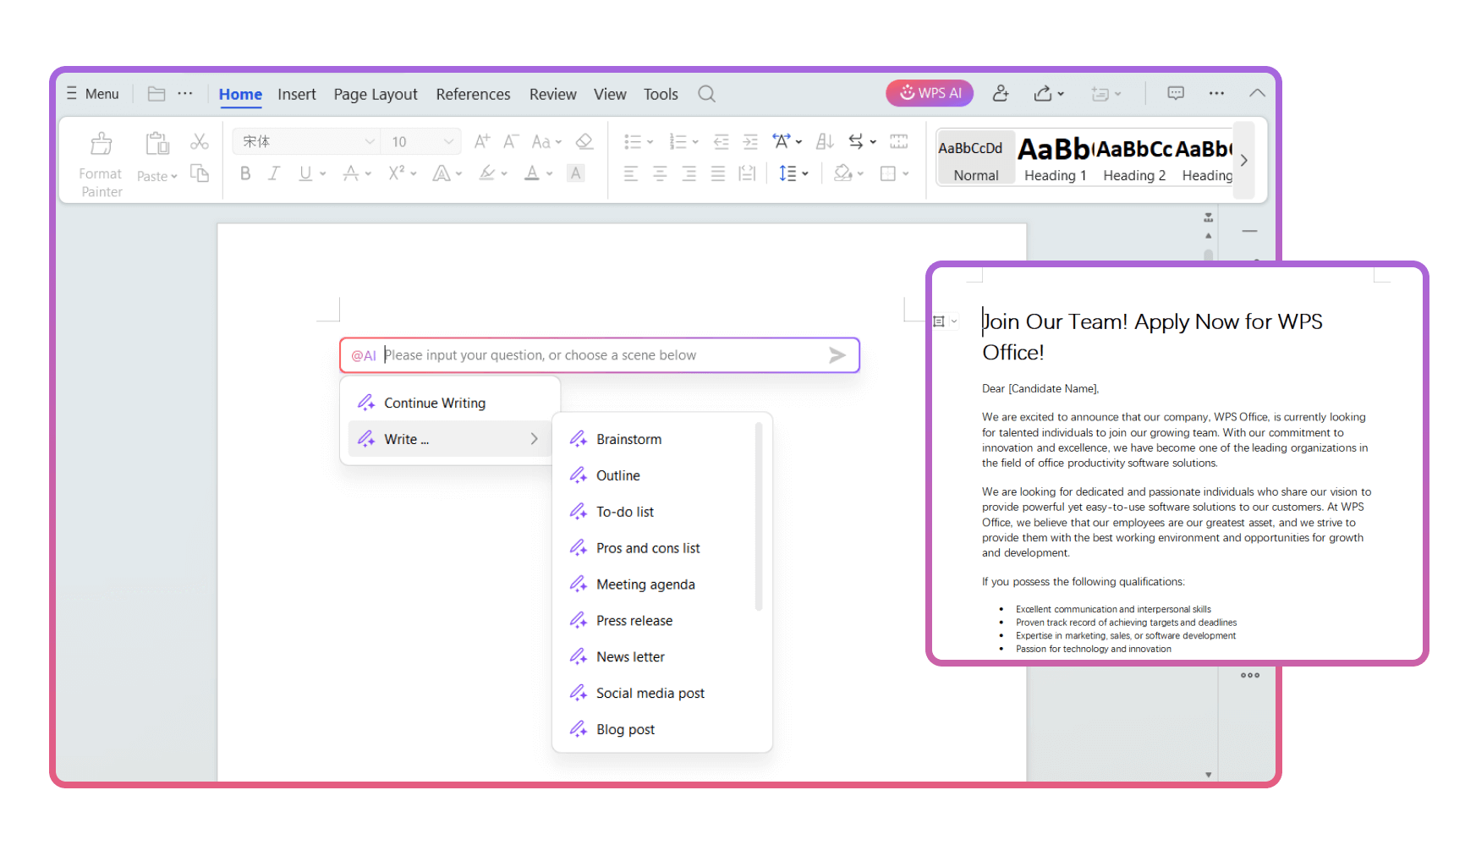Screen dimensions: 1465x856
Task: Choose a font color from the swatch
Action: point(533,173)
